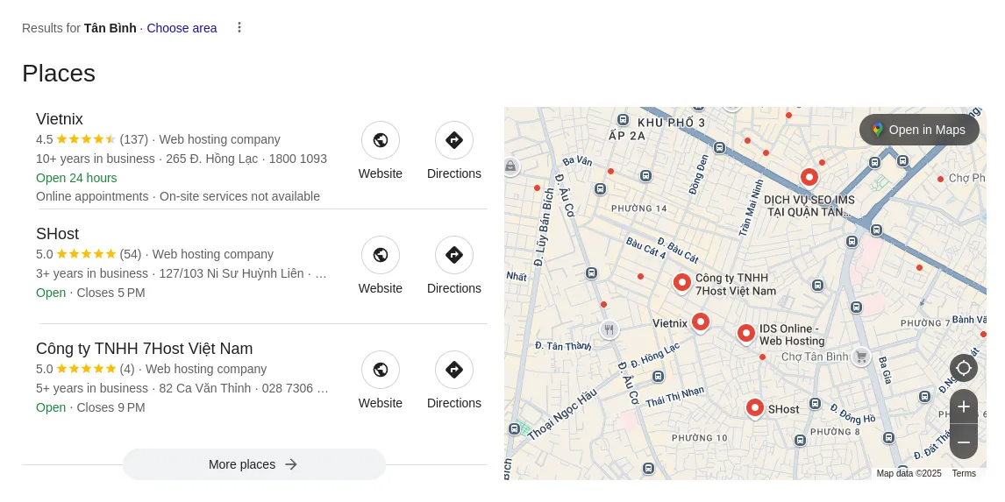Click Website label under Vietnix

[x=380, y=173]
